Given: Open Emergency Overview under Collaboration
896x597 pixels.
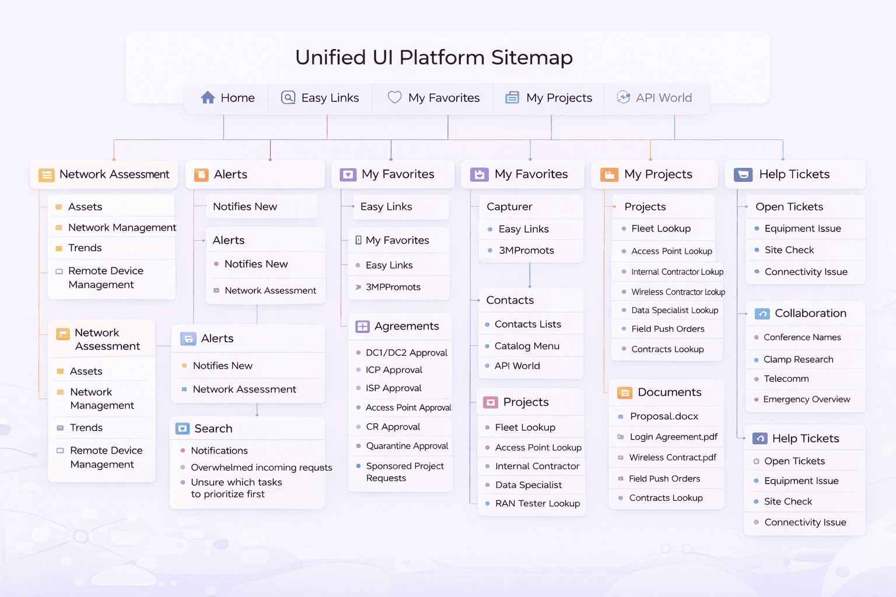Looking at the screenshot, I should click(x=806, y=399).
